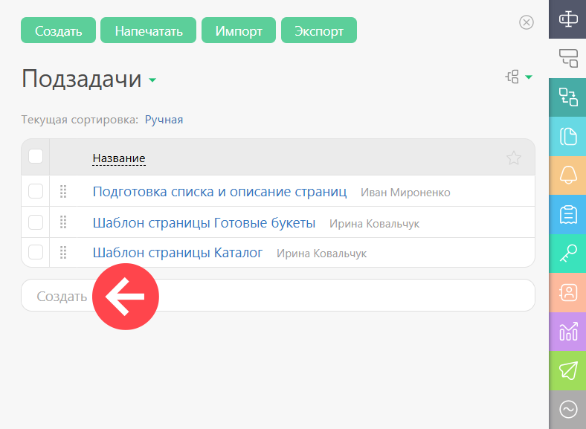
Task: Click drag handle of Шаблон страницы Каталог row
Action: [x=63, y=252]
